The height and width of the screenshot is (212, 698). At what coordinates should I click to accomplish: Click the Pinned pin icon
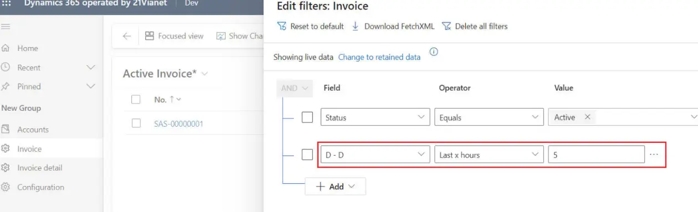click(x=6, y=86)
